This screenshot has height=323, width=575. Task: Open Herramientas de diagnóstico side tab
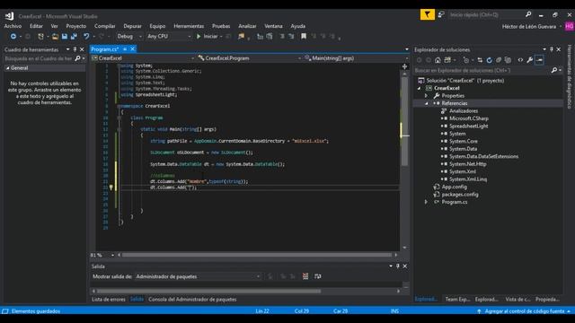(x=569, y=76)
